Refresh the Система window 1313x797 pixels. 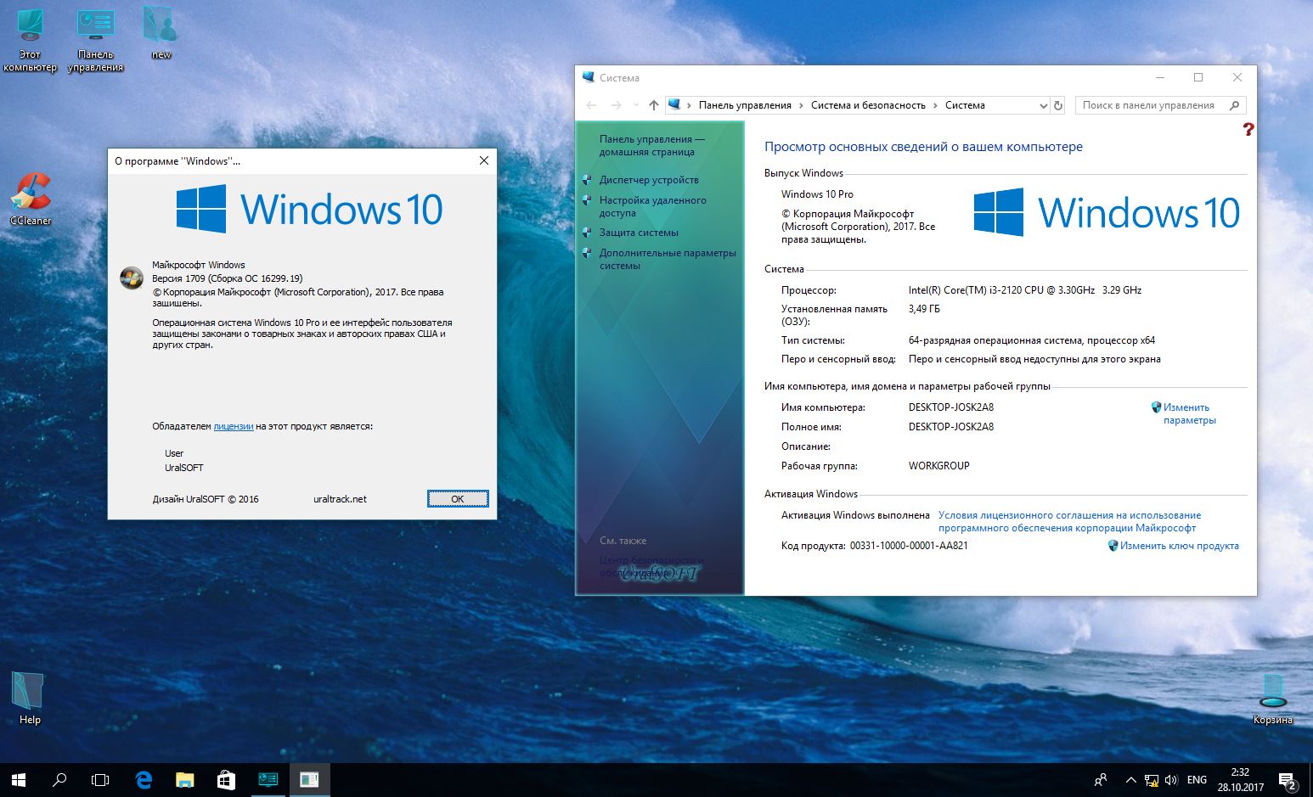[1058, 105]
